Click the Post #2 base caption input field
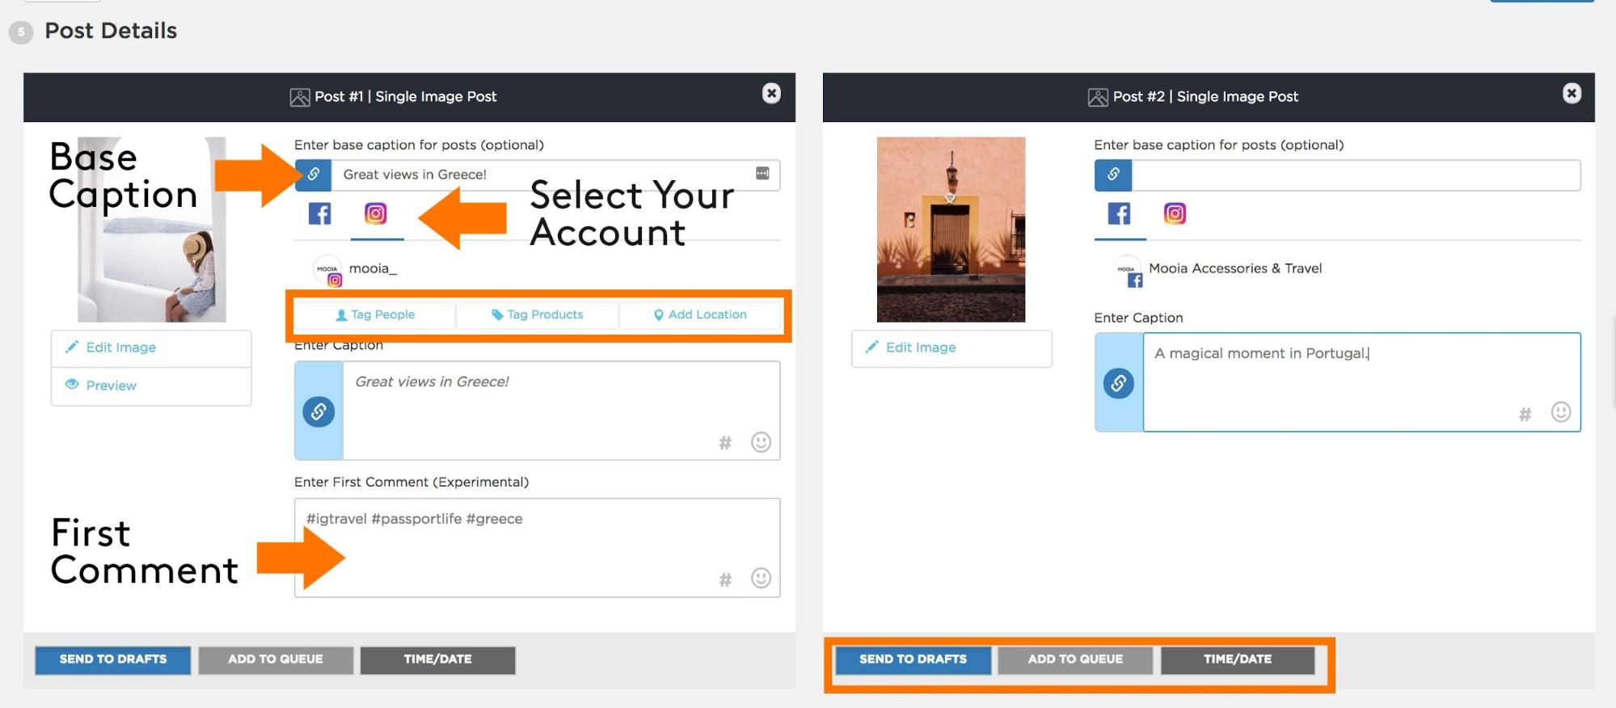 click(x=1355, y=175)
